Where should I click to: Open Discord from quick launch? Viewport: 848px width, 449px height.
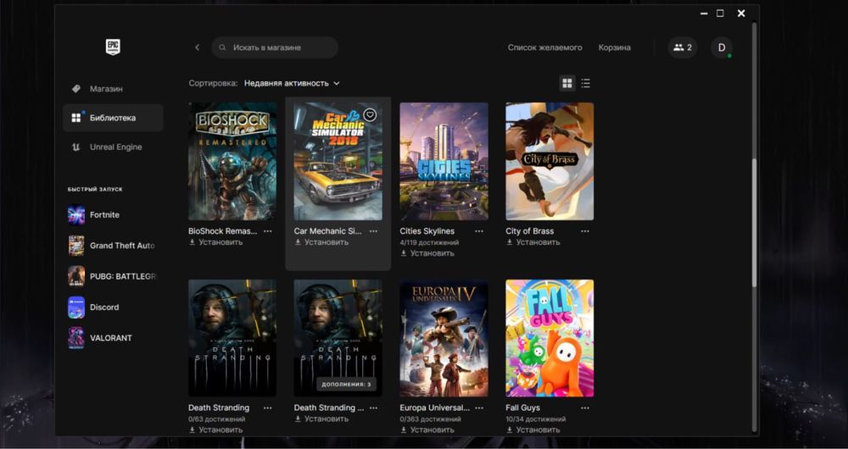pyautogui.click(x=113, y=307)
